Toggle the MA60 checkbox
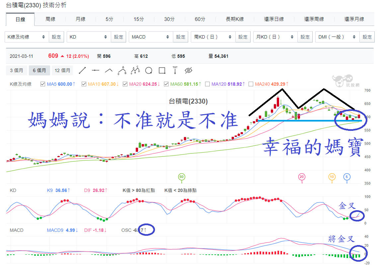Image resolution: width=377 pixels, height=265 pixels. (x=166, y=84)
